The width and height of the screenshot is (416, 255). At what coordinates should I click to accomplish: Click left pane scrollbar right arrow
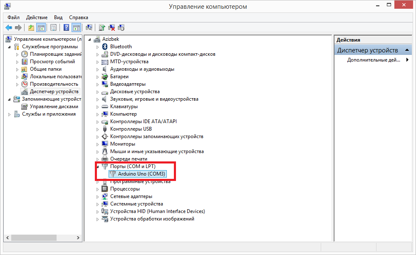pyautogui.click(x=78, y=238)
